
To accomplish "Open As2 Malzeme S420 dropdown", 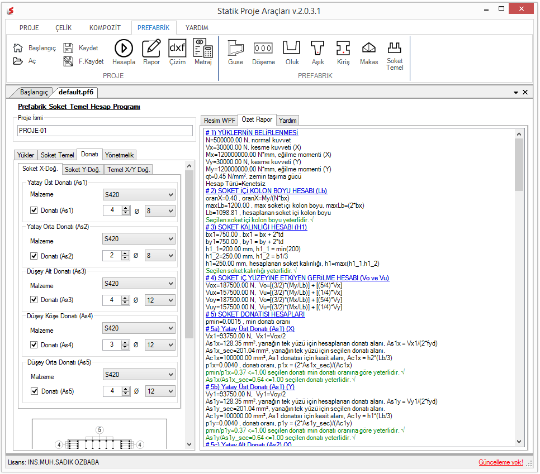I will click(x=139, y=239).
